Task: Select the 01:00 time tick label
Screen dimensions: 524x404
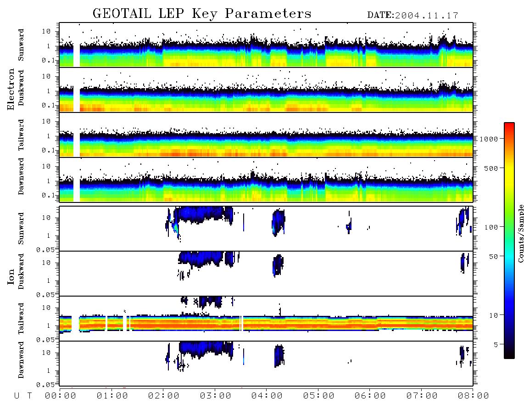Action: coord(112,396)
